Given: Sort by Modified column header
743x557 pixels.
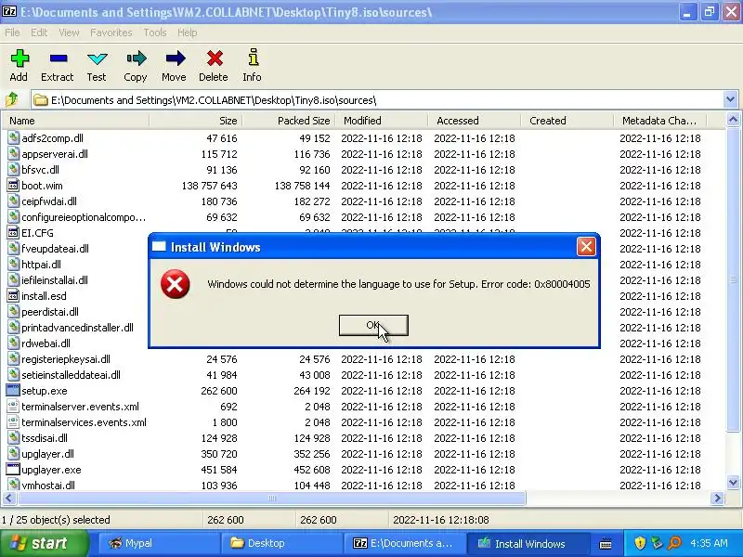Looking at the screenshot, I should (381, 121).
